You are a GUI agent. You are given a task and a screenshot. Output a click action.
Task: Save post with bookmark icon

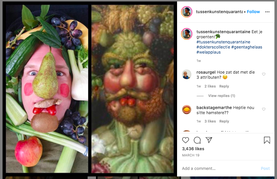click(x=267, y=140)
